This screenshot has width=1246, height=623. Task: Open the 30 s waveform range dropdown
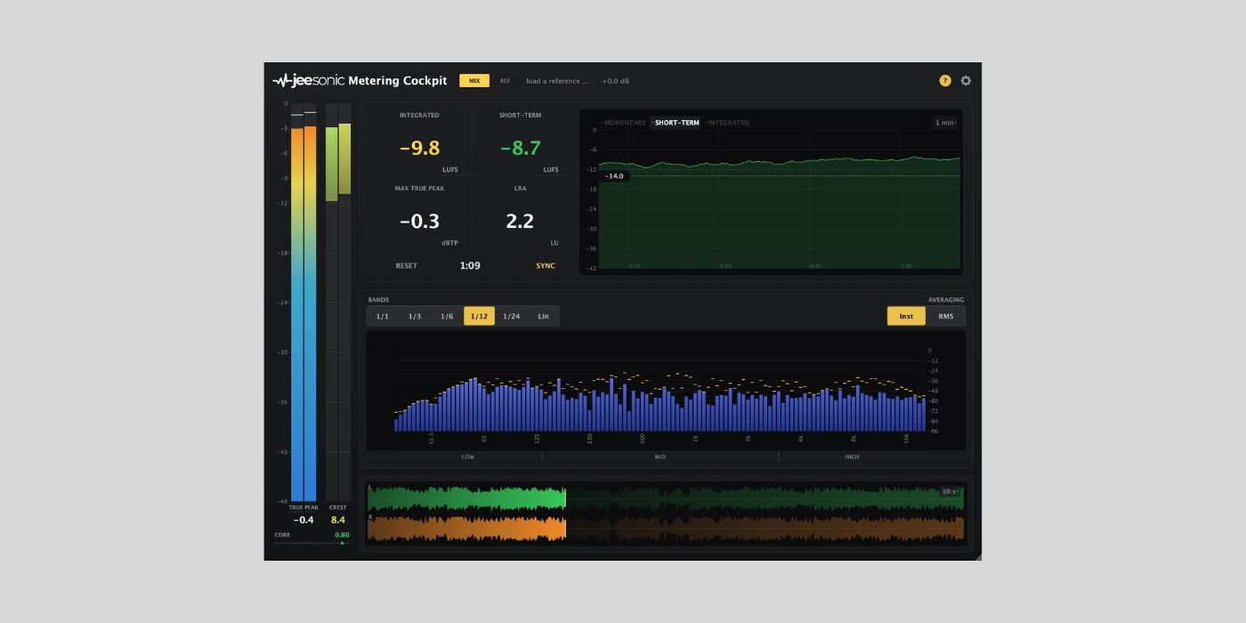click(x=950, y=491)
